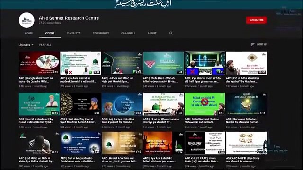Image resolution: width=303 pixels, height=170 pixels.
Task: Play Naat sharif by Hazrat Syed thumbnail
Action: point(80,104)
